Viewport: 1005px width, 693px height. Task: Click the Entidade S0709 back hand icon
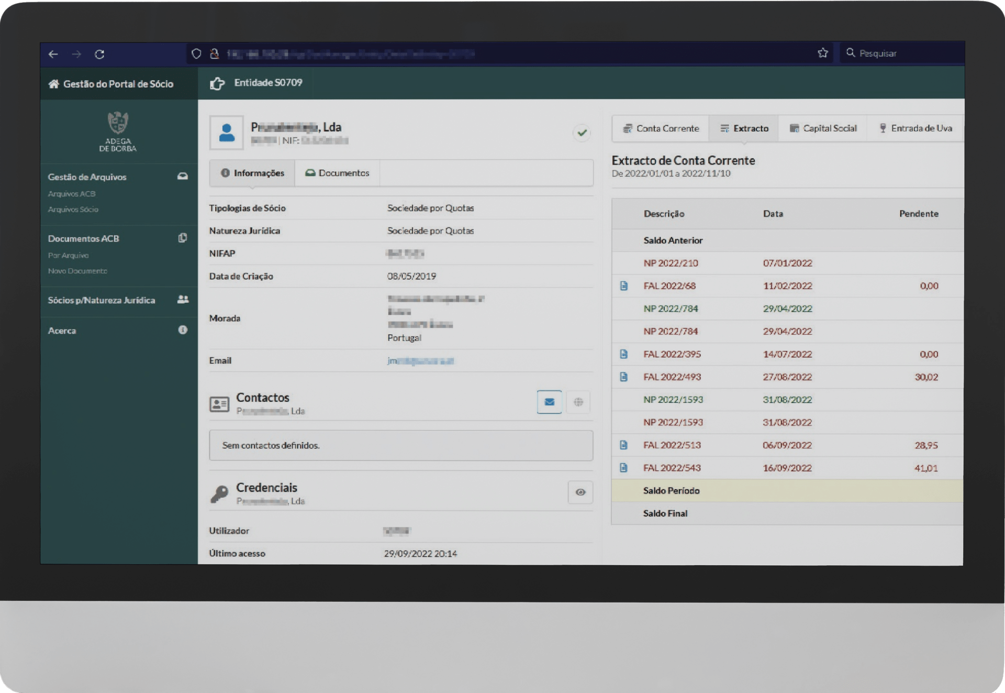coord(217,83)
